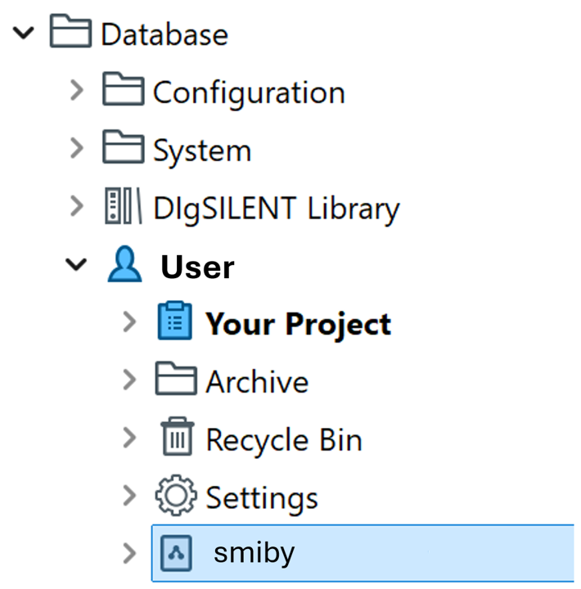Screen dimensions: 581x589
Task: Click the DIgSILENT Library bookshelf icon
Action: pyautogui.click(x=123, y=208)
